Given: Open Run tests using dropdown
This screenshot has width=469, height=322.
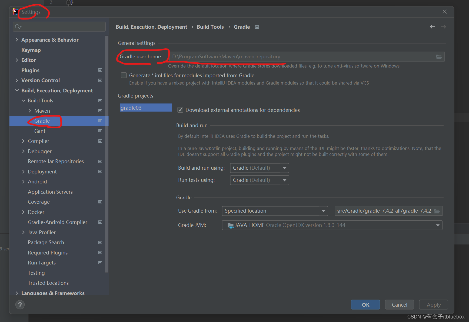Looking at the screenshot, I should (260, 180).
